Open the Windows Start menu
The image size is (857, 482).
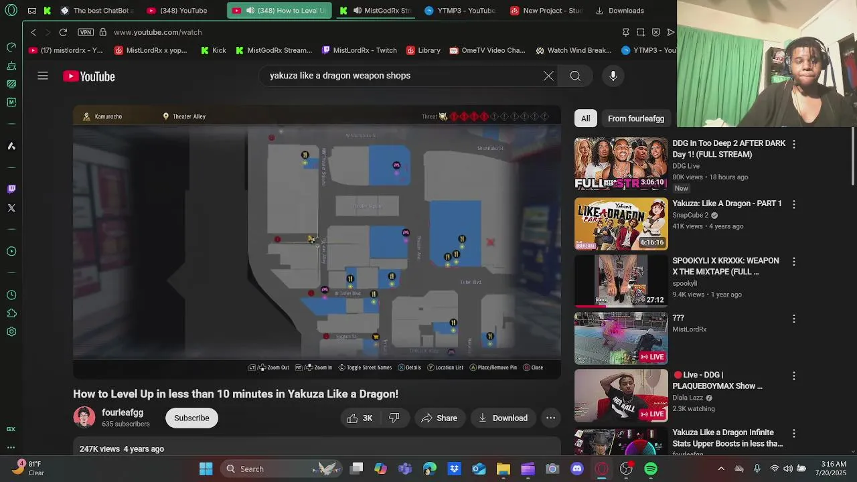(206, 469)
